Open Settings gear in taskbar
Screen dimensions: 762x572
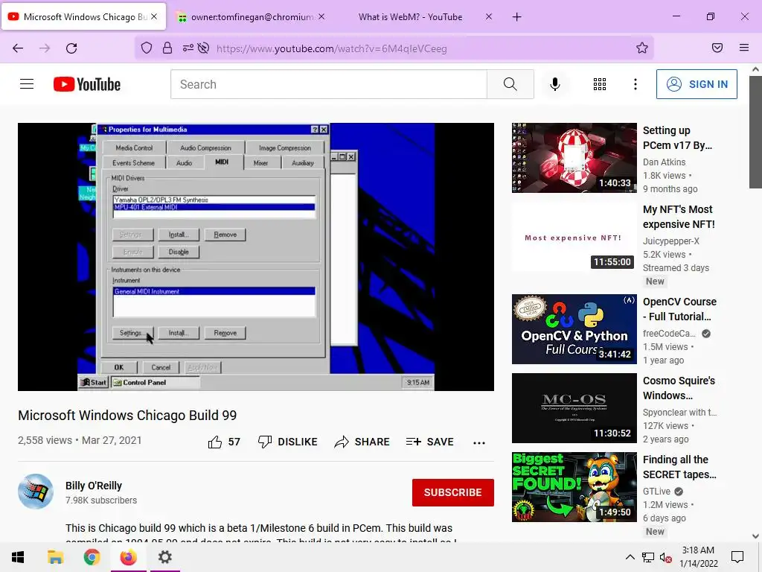coord(165,557)
